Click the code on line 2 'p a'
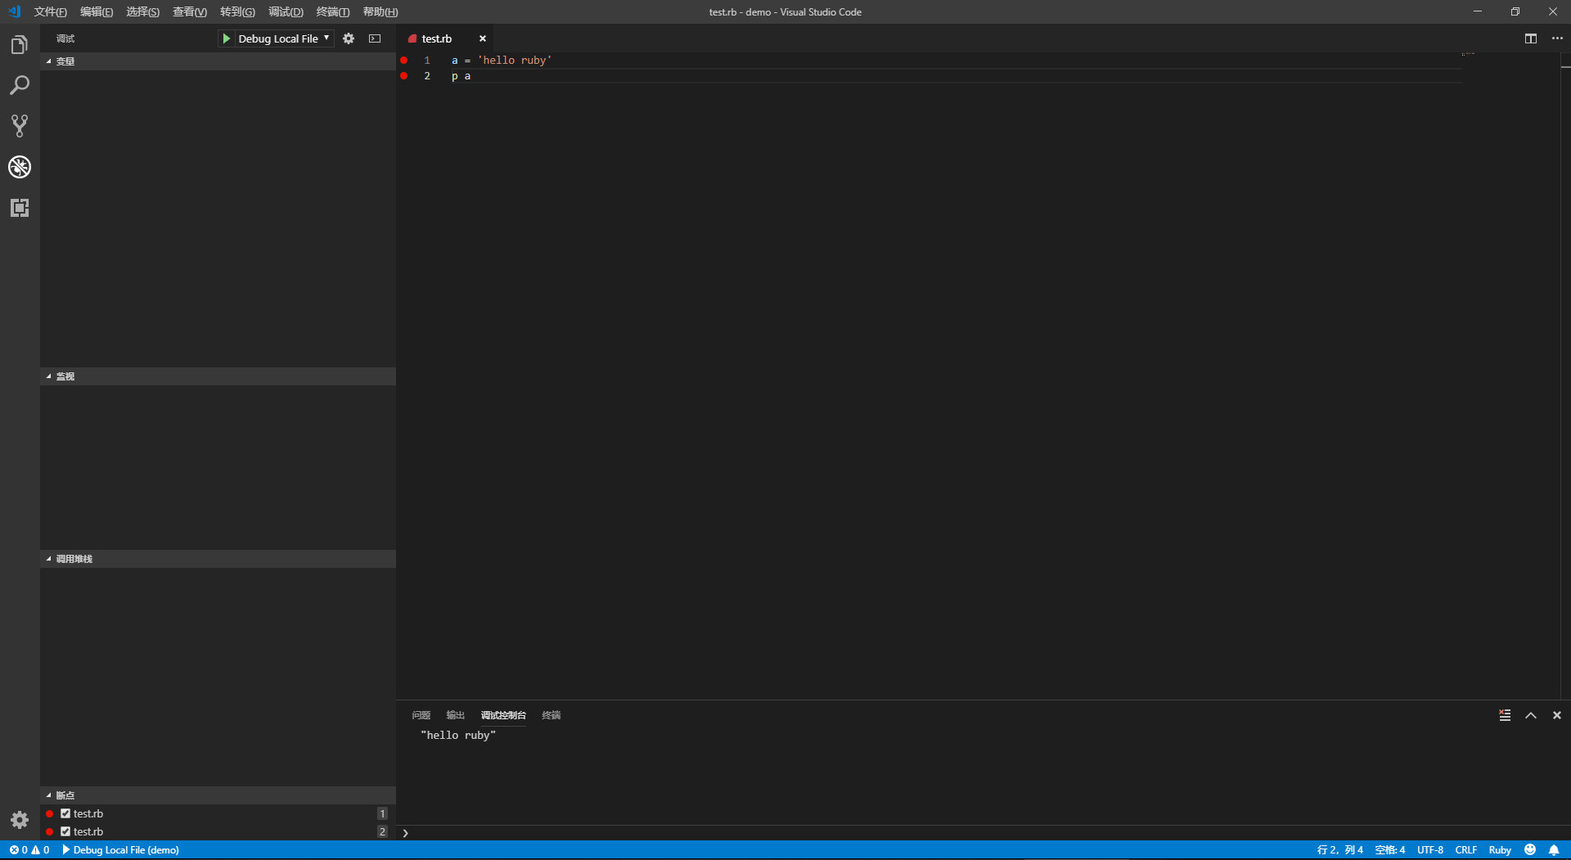 pos(461,76)
